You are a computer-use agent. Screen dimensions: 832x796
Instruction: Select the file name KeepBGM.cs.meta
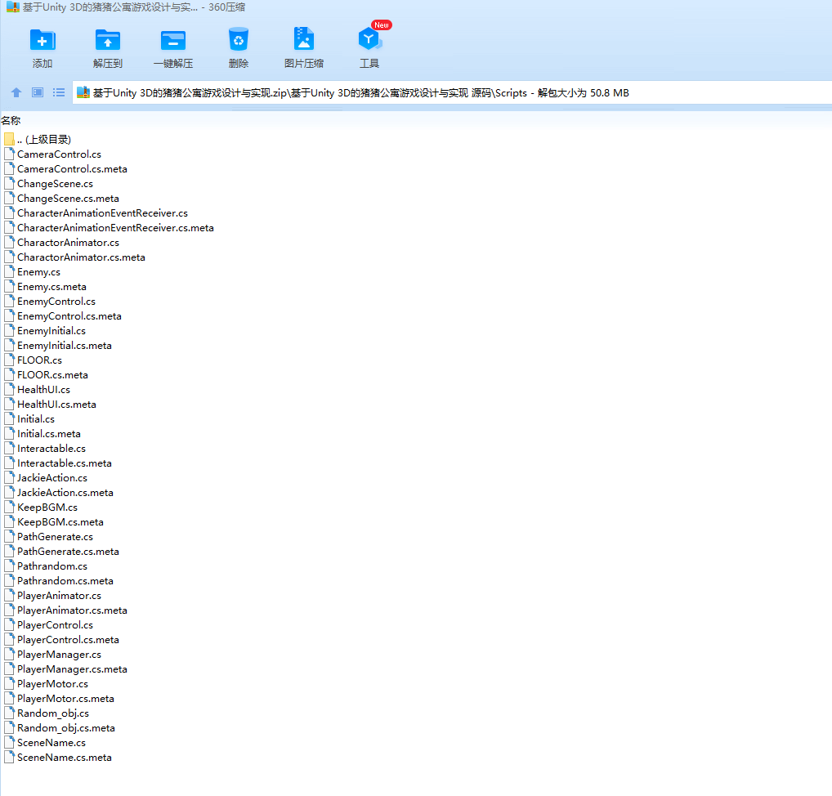click(x=60, y=522)
